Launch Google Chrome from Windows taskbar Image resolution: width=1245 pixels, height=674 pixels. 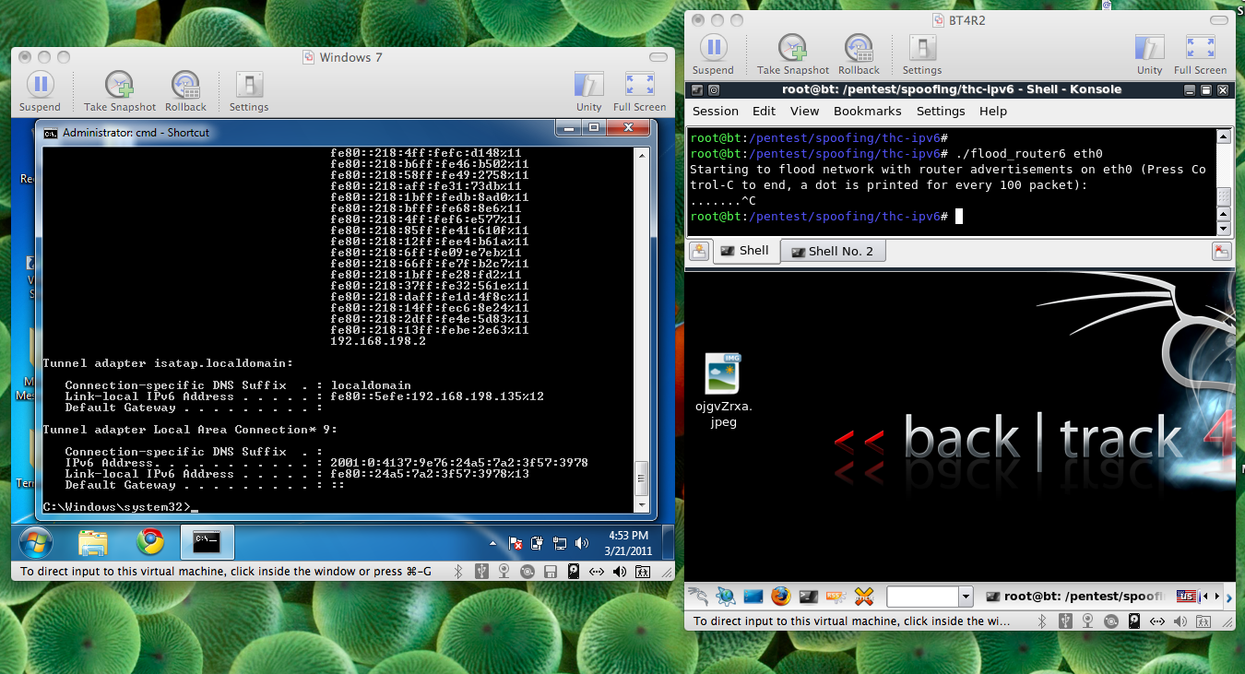coord(149,542)
